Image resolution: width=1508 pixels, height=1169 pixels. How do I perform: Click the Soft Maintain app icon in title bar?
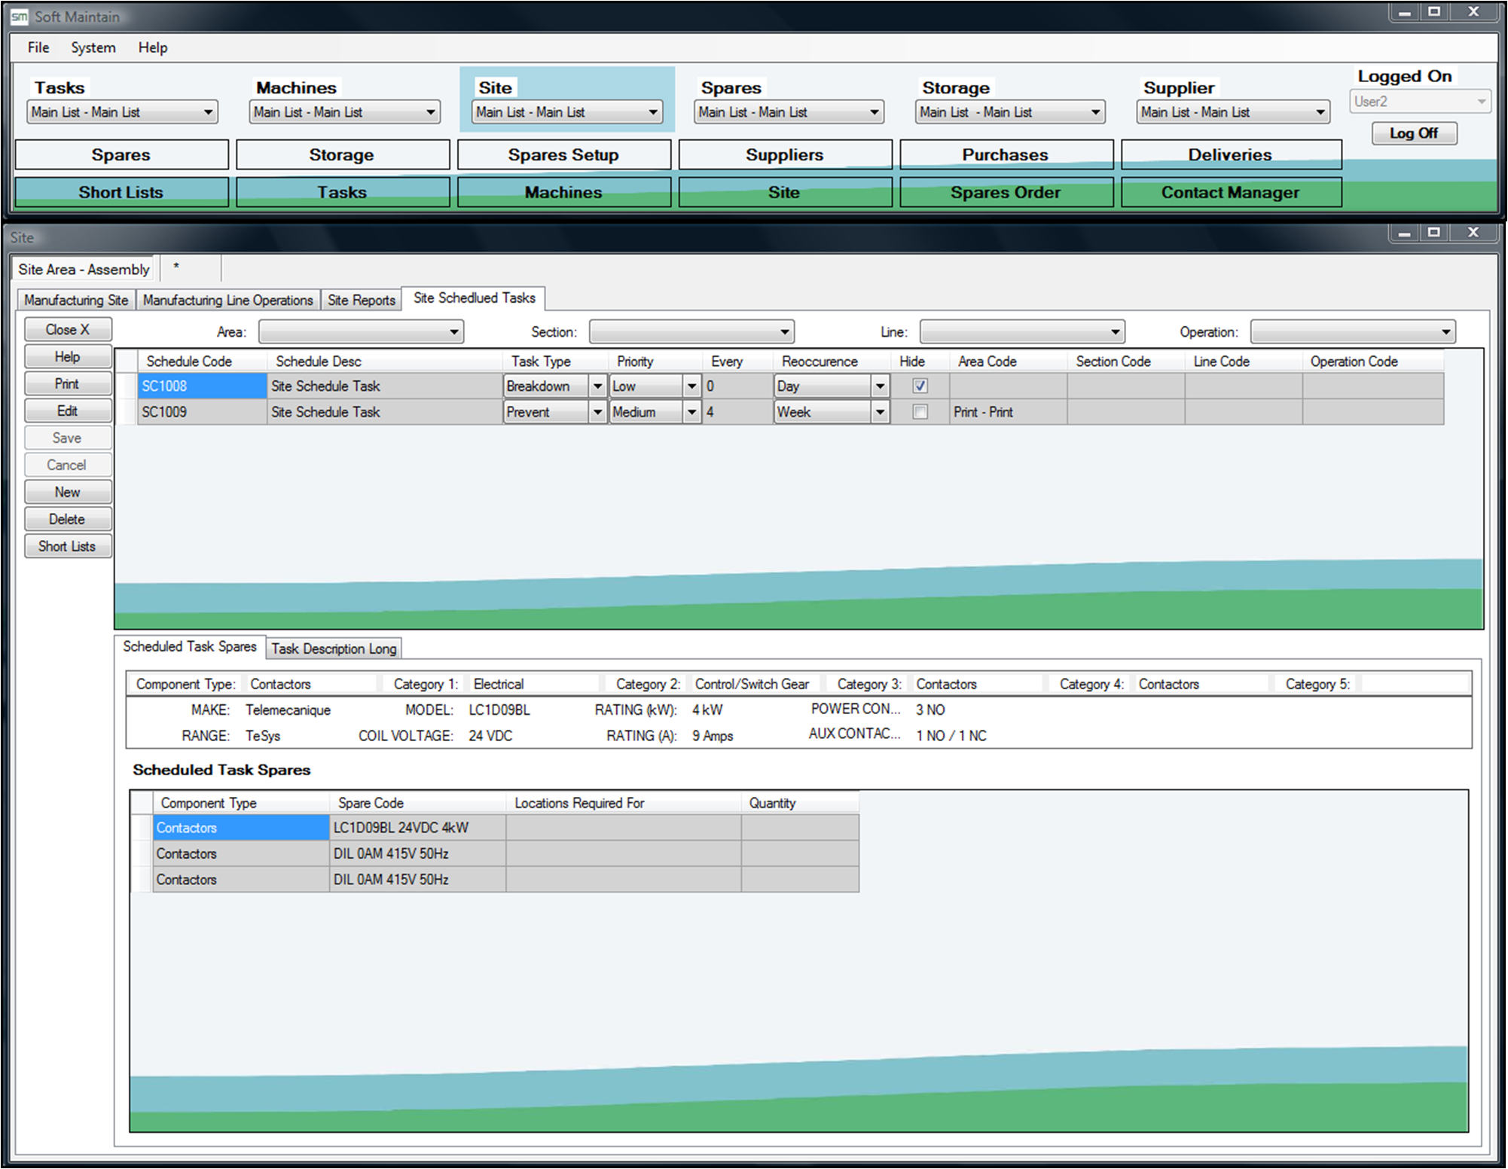click(x=19, y=16)
